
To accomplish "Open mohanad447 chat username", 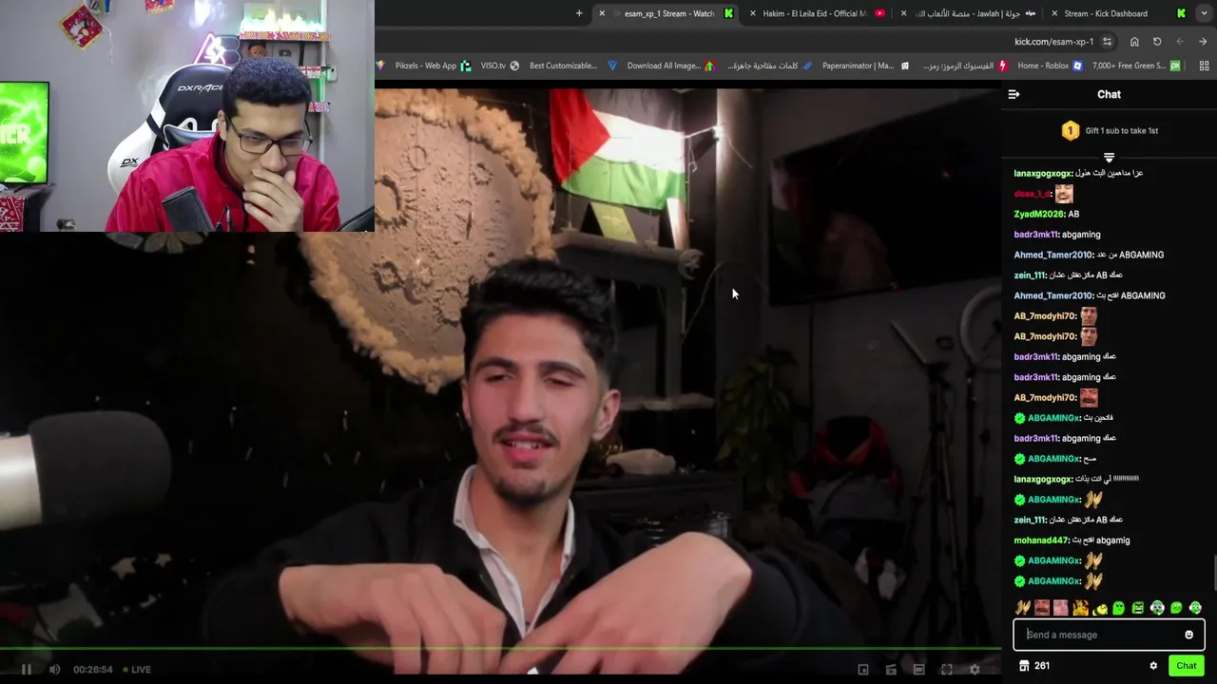I will 1041,541.
